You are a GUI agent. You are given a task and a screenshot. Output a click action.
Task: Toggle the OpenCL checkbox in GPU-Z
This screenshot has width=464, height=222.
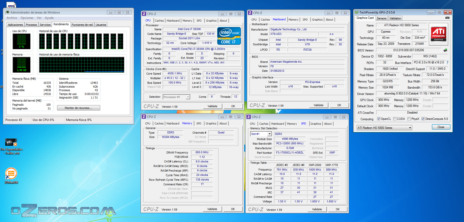(x=379, y=119)
